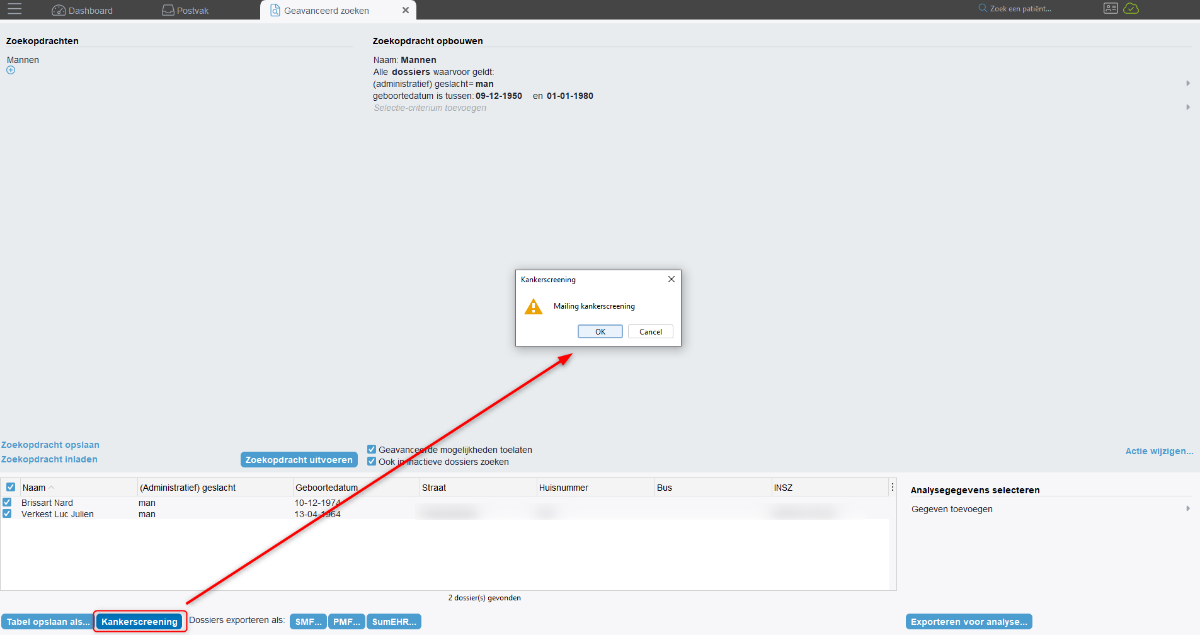This screenshot has width=1200, height=635.
Task: Switch to the Postvak tab
Action: (185, 10)
